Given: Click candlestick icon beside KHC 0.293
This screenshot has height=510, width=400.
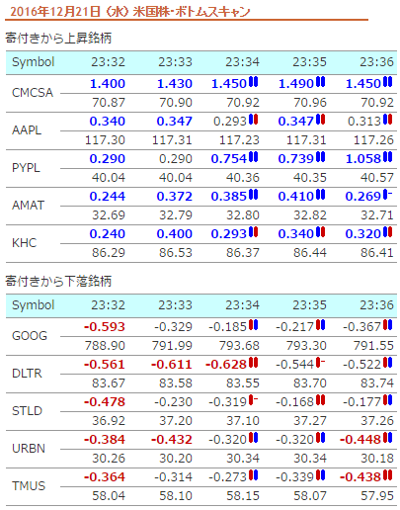Looking at the screenshot, I should [253, 232].
